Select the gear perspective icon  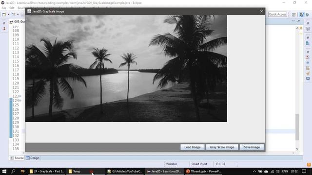(x=308, y=15)
